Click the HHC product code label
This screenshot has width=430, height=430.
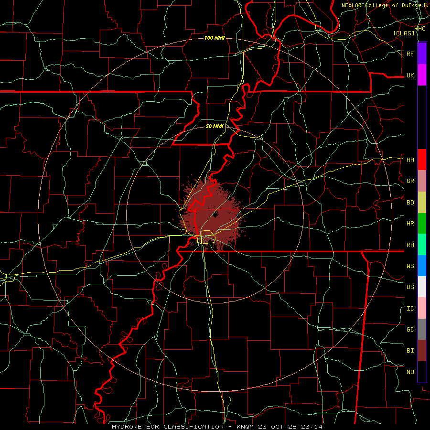419,29
